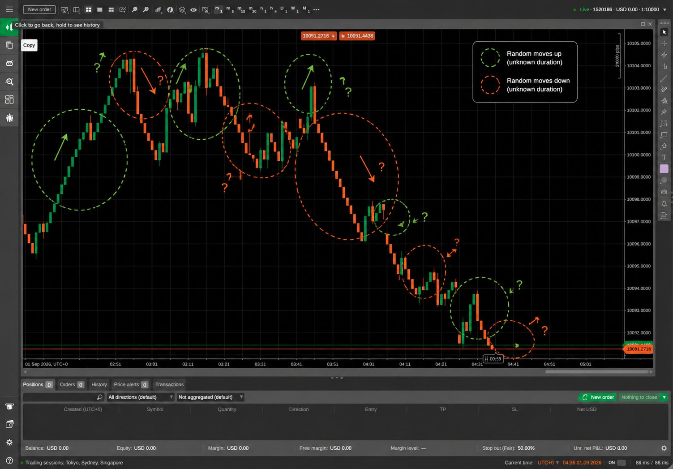
Task: Open more timeframes ellipsis menu
Action: tap(317, 9)
